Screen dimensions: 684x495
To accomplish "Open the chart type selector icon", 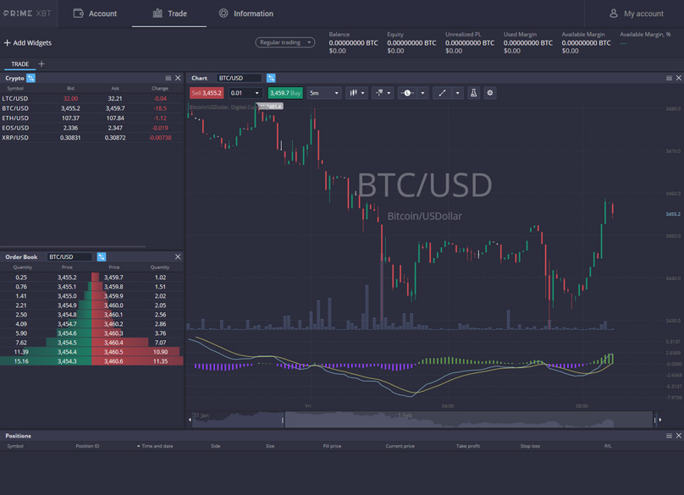I will (356, 93).
